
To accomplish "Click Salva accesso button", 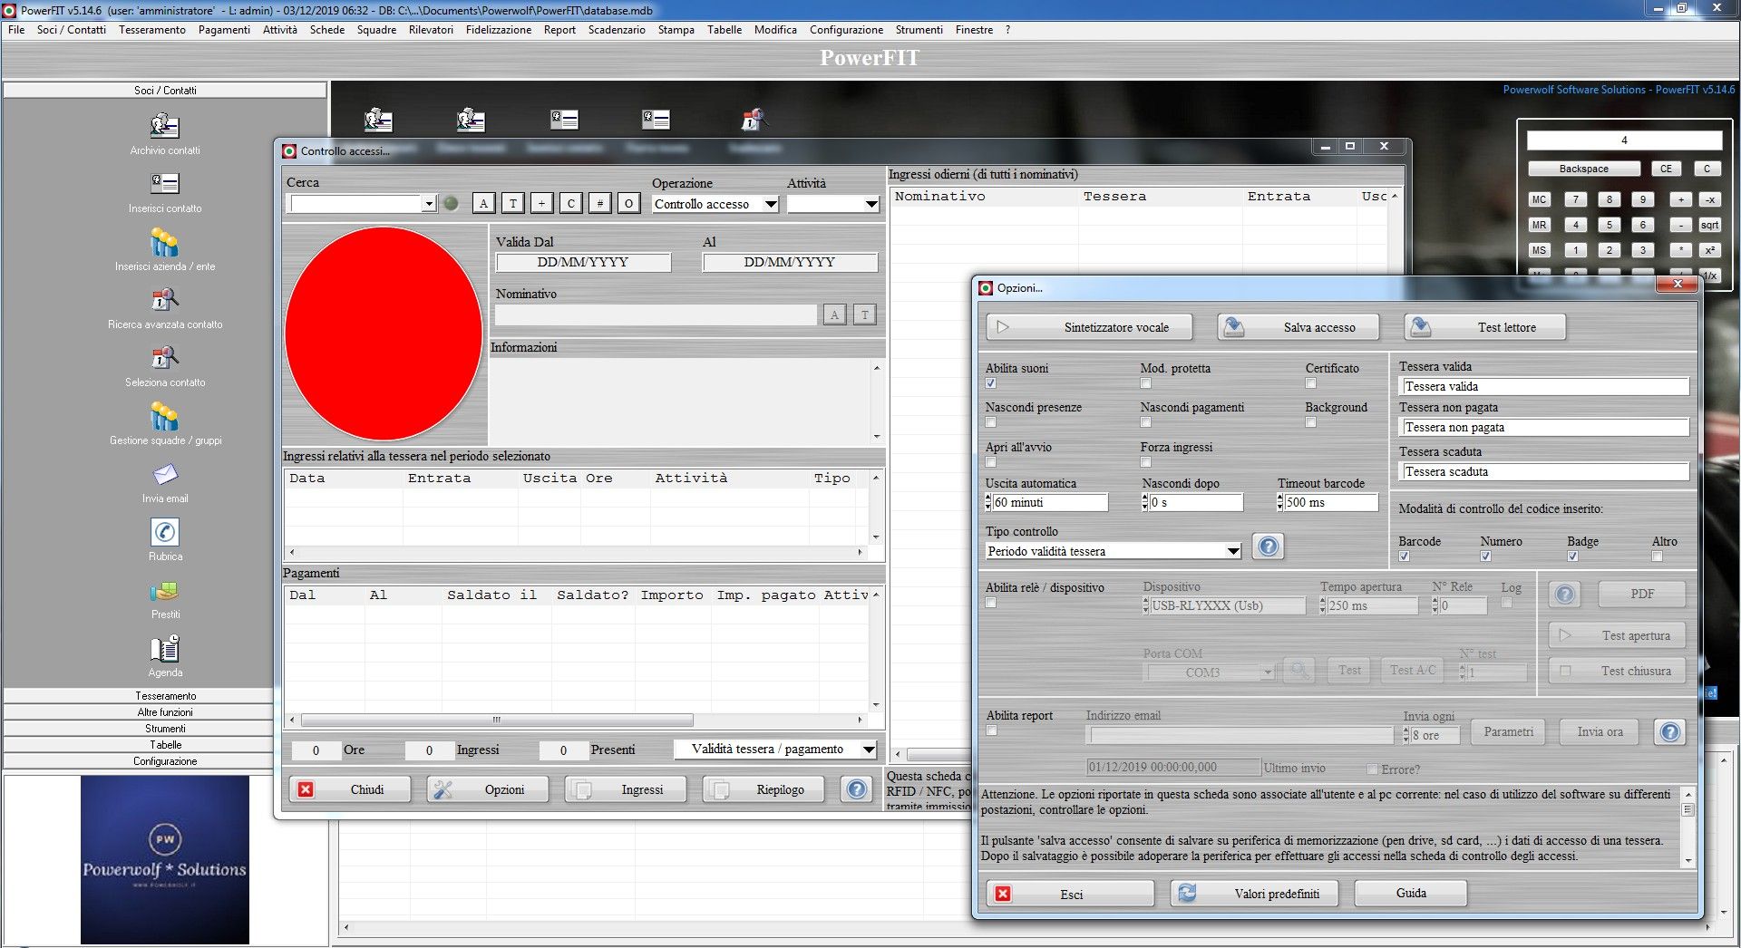I will click(1298, 327).
